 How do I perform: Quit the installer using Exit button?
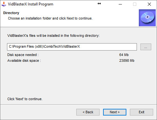(x=141, y=112)
